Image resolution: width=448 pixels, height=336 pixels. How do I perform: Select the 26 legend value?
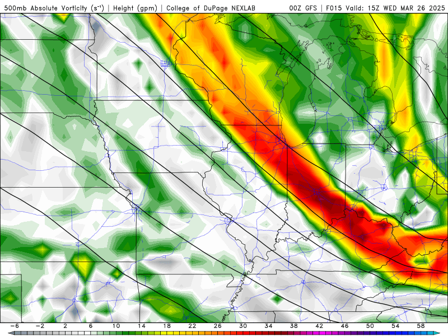[x=217, y=326]
